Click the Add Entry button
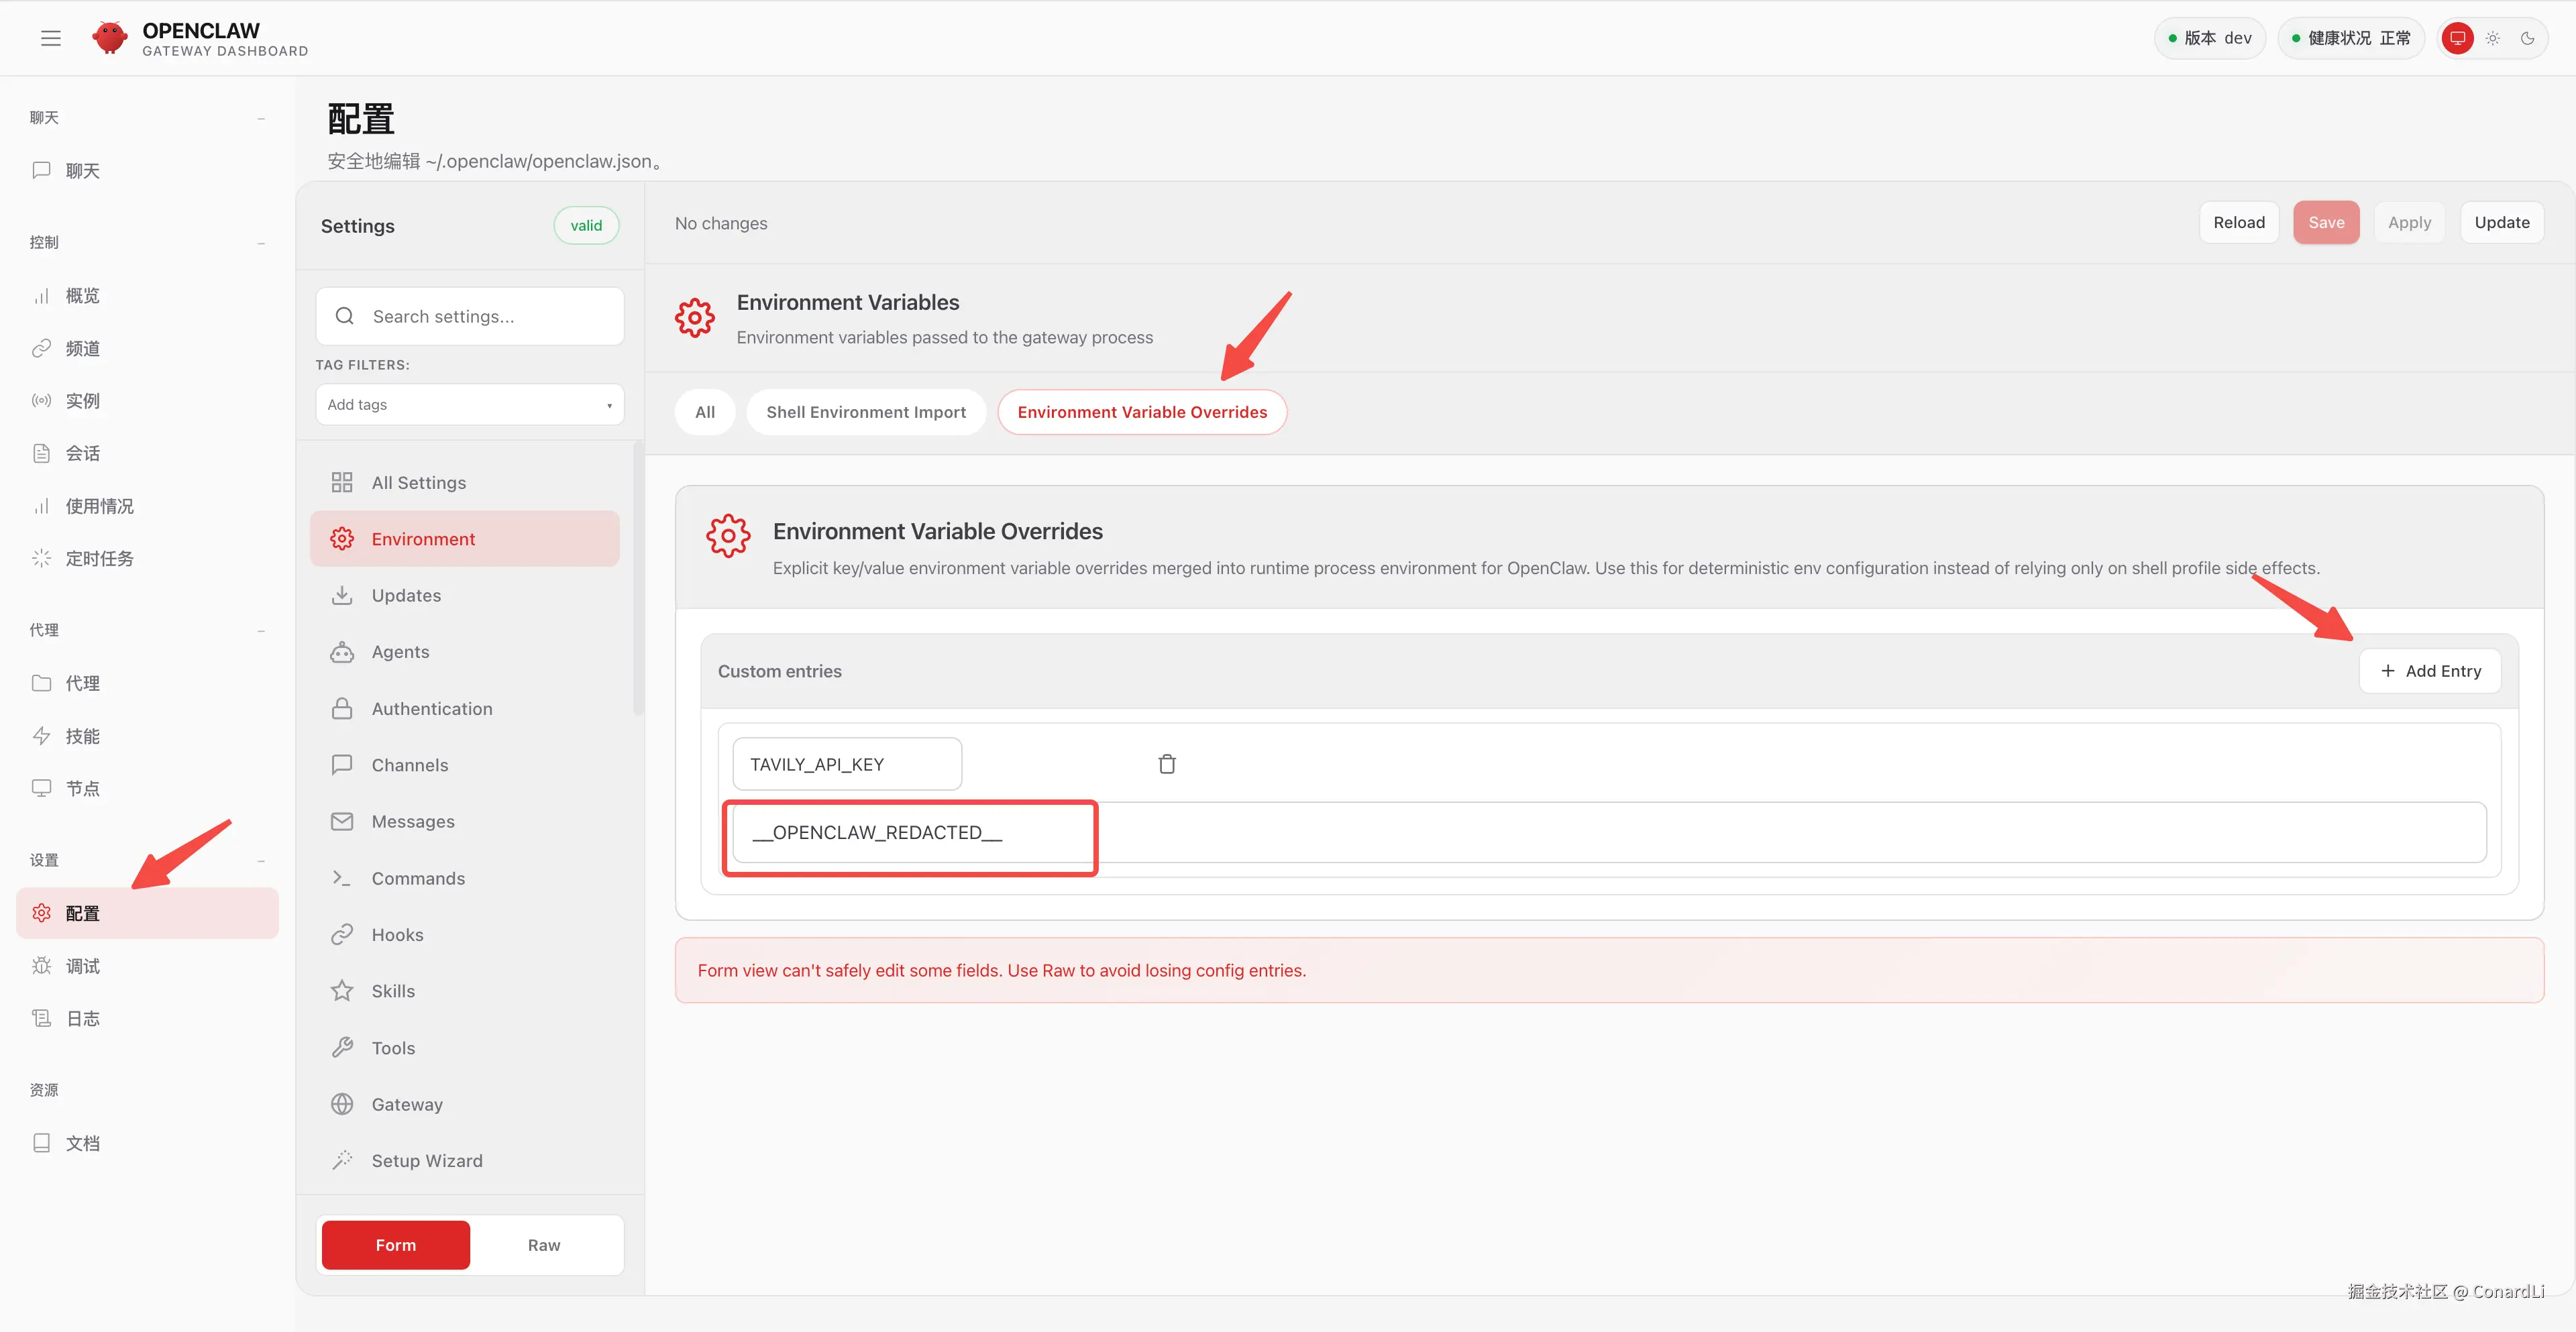 (x=2429, y=671)
